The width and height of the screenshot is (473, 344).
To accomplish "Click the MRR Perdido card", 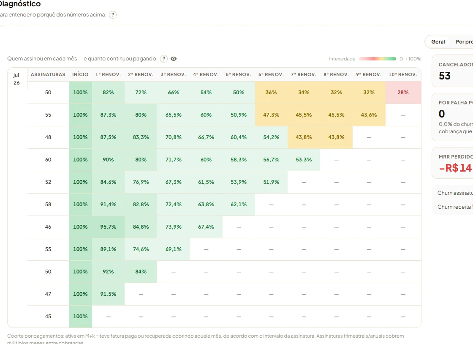I will coord(452,163).
